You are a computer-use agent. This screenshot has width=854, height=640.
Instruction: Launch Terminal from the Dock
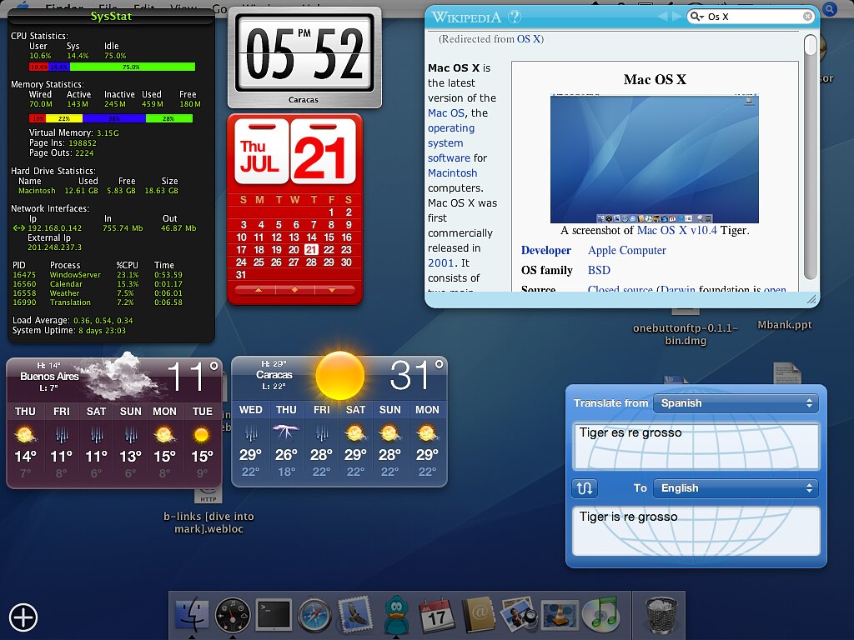coord(274,615)
